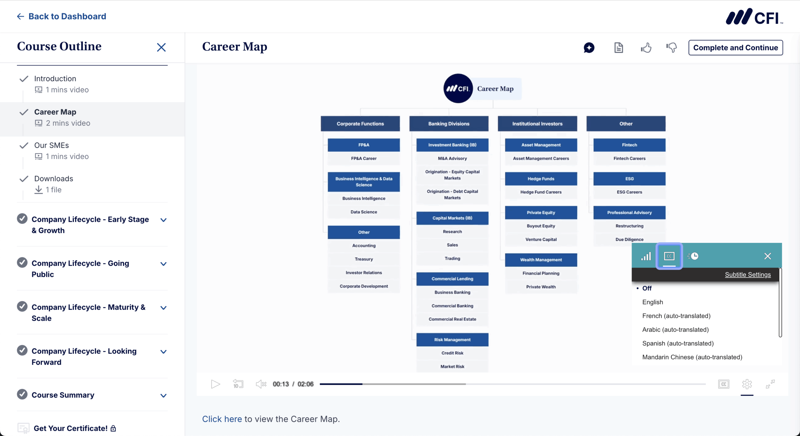Image resolution: width=800 pixels, height=436 pixels.
Task: Expand Company Lifecycle - Looking Forward section
Action: point(163,352)
